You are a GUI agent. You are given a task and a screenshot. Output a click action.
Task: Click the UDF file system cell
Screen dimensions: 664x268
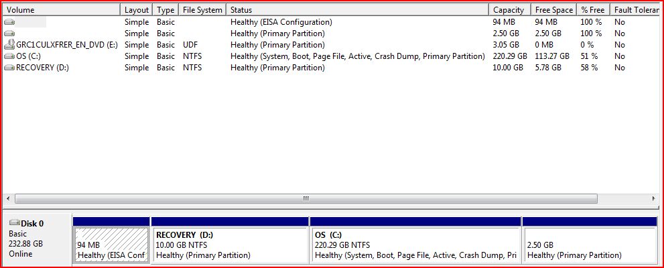(190, 44)
